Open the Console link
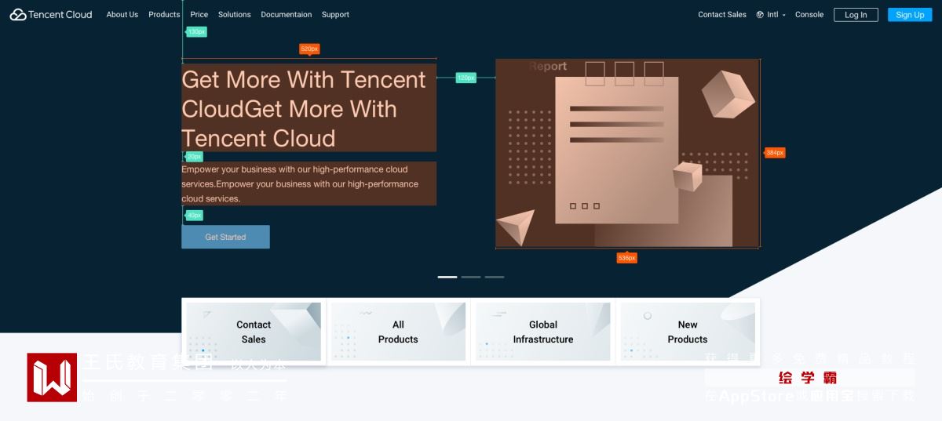This screenshot has height=421, width=942. click(x=809, y=14)
